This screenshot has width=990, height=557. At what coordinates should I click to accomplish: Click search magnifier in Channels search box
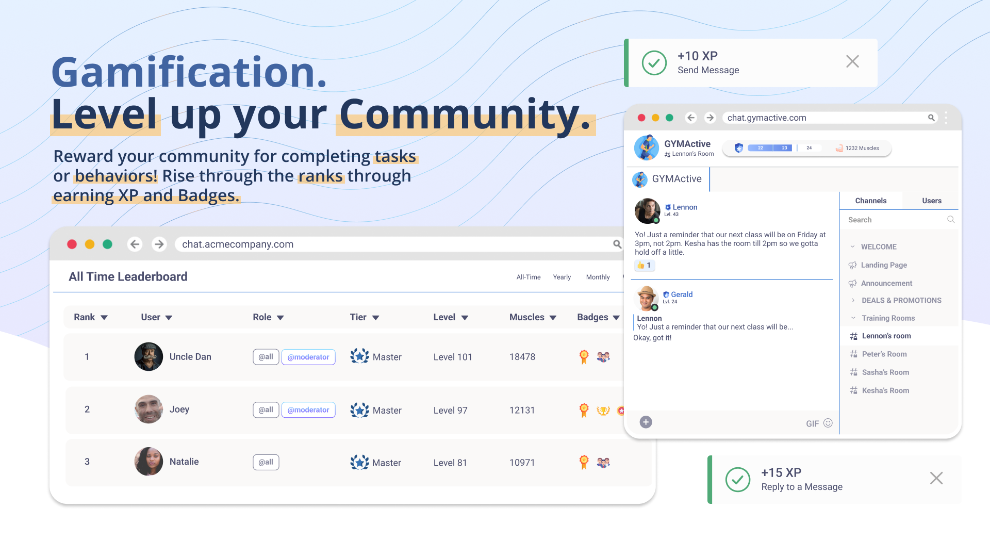click(951, 220)
